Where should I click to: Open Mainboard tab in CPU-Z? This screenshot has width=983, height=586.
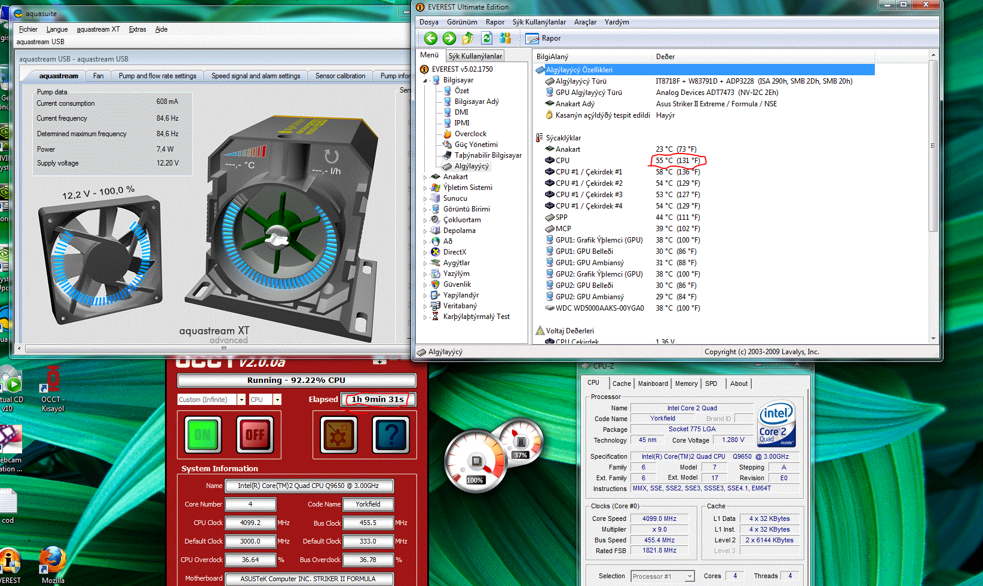(653, 383)
